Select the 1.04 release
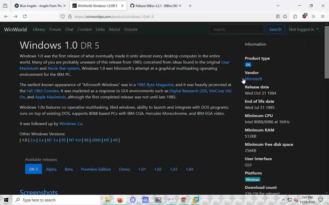The width and height of the screenshot is (329, 205). point(189,169)
